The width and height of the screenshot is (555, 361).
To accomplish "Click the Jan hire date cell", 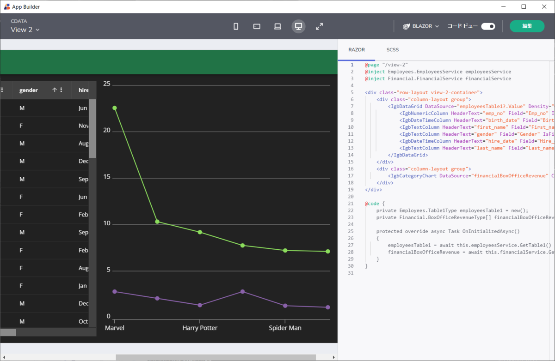I will point(83,286).
